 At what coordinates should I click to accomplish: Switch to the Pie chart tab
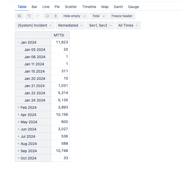(57, 7)
